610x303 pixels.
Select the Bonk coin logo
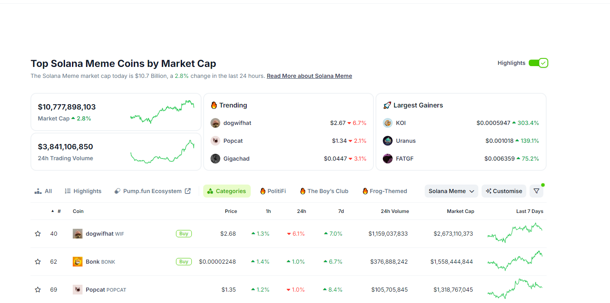[x=77, y=261]
